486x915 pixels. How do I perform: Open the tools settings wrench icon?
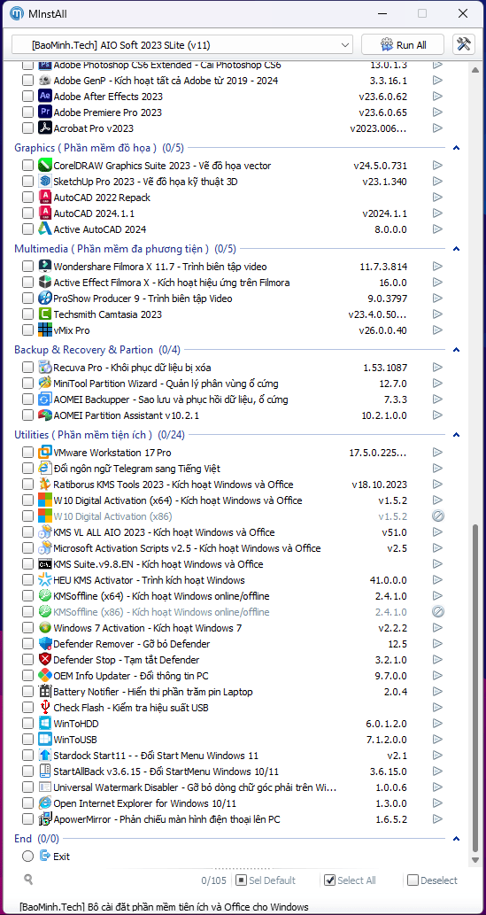click(x=463, y=45)
